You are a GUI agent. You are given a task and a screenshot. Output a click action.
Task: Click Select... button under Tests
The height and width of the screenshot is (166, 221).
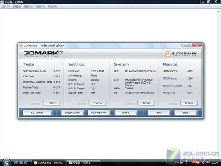(x=52, y=103)
